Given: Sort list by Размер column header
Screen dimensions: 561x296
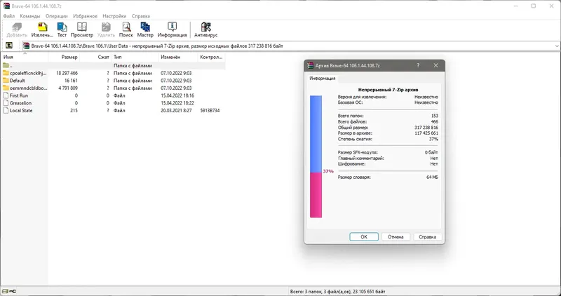Looking at the screenshot, I should (x=64, y=57).
